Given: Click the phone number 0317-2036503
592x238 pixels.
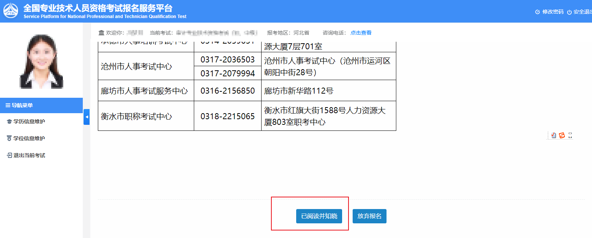Looking at the screenshot, I should [227, 59].
